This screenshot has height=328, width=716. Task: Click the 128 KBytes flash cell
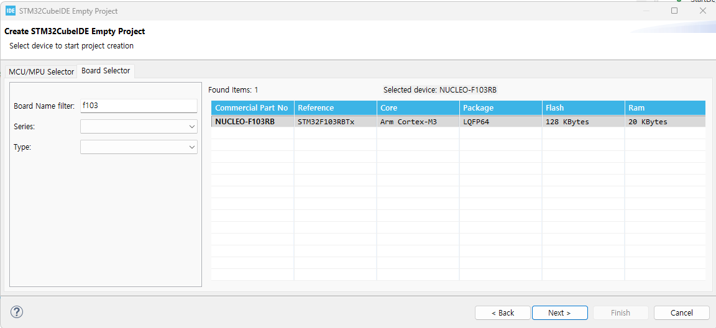(x=583, y=122)
